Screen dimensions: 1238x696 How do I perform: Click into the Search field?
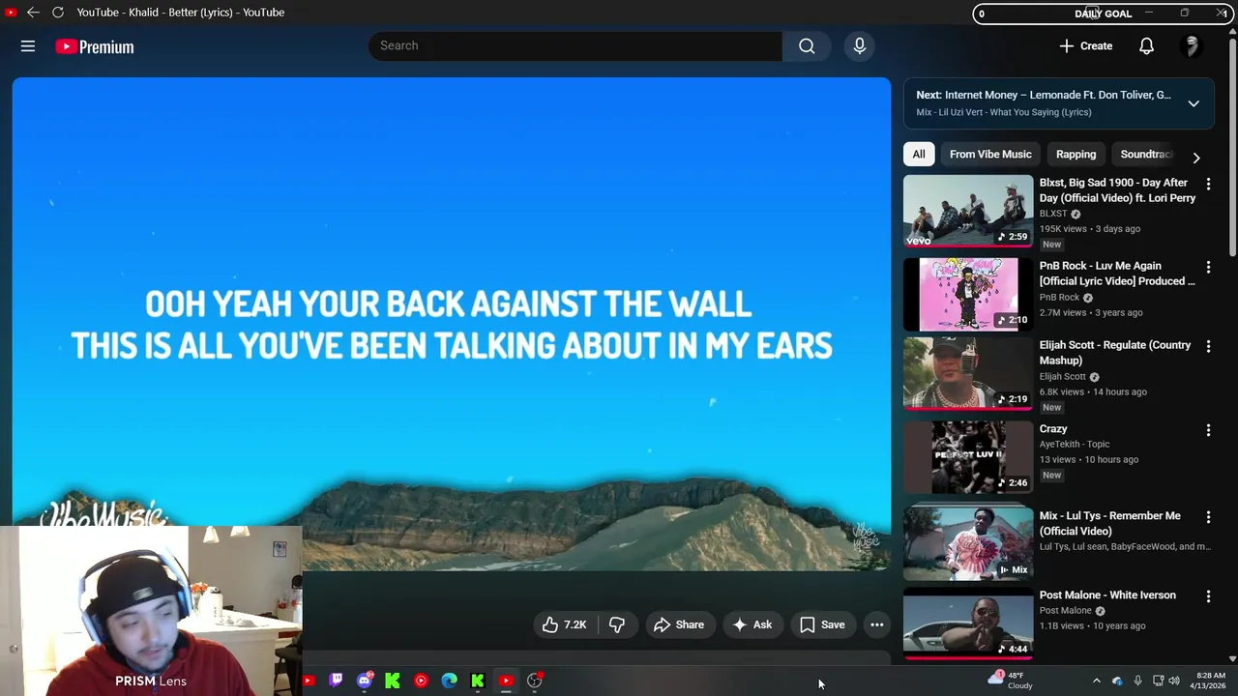pyautogui.click(x=575, y=45)
